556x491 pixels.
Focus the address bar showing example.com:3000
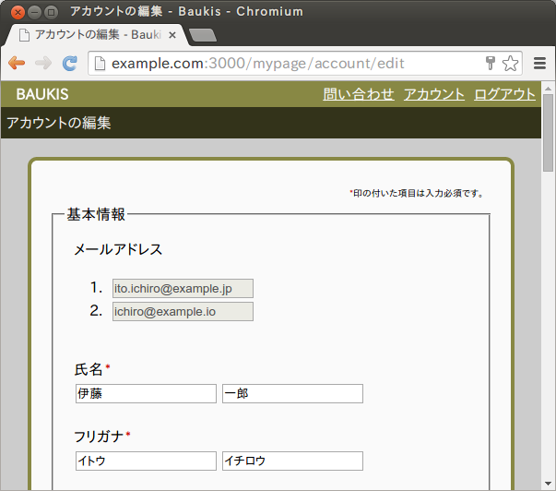tap(286, 63)
